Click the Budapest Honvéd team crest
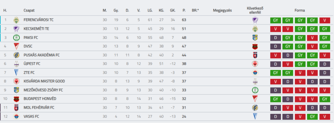The width and height of the screenshot is (334, 123). coord(16,99)
